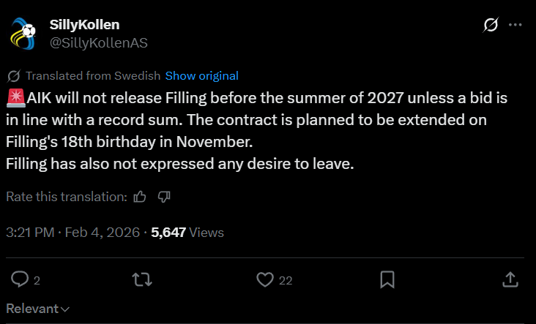Click the @SillyKollenAS handle
The image size is (536, 324).
(x=98, y=42)
